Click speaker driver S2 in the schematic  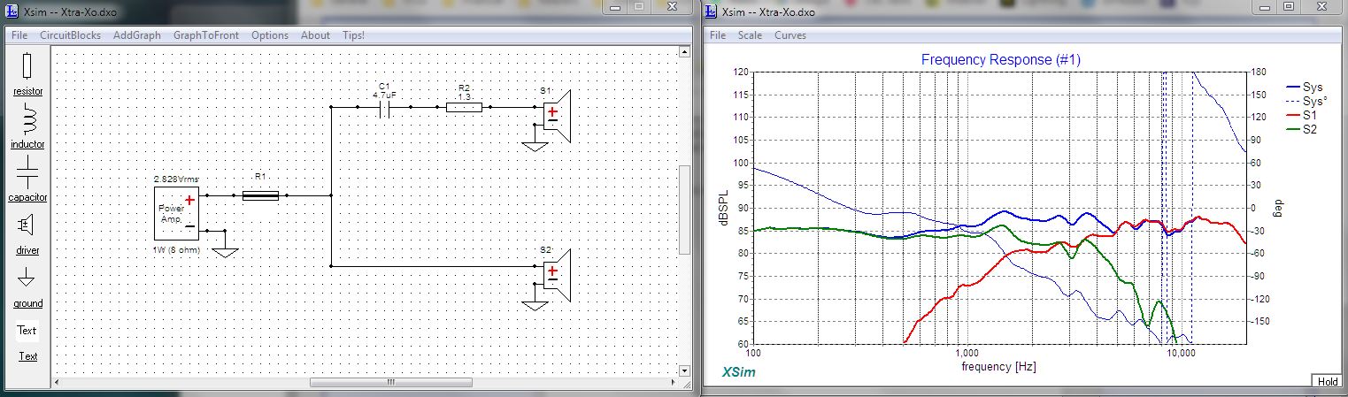coord(558,274)
